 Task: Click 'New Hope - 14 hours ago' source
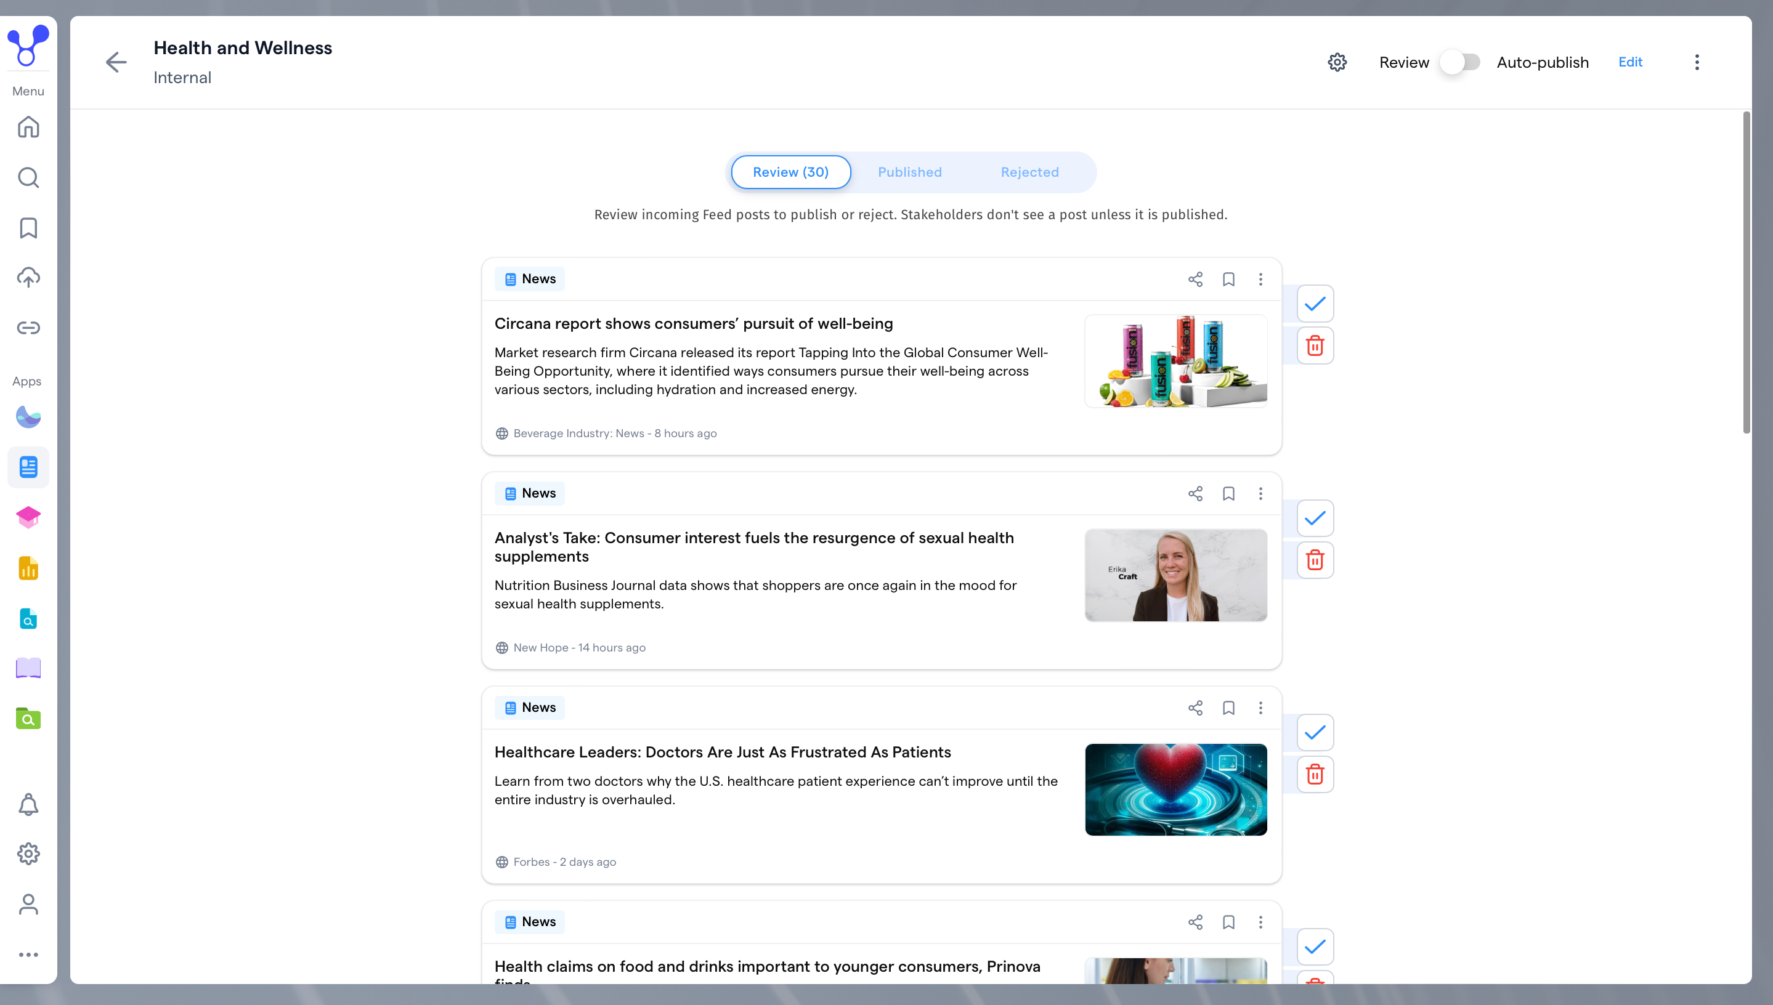coord(579,648)
